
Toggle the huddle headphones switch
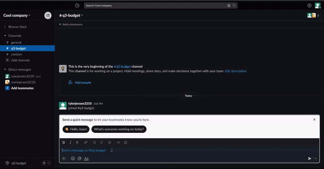pyautogui.click(x=46, y=163)
